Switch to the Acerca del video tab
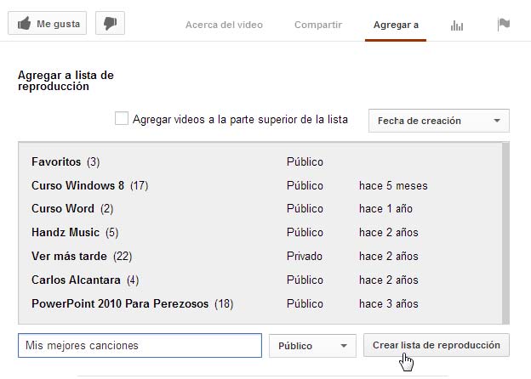Viewport: 531px width, 379px height. 224,25
